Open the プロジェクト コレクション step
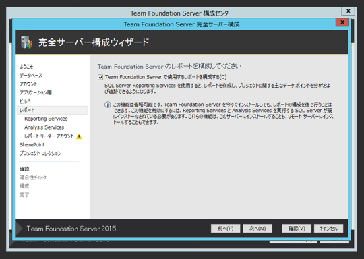Image resolution: width=364 pixels, height=259 pixels. coord(40,153)
